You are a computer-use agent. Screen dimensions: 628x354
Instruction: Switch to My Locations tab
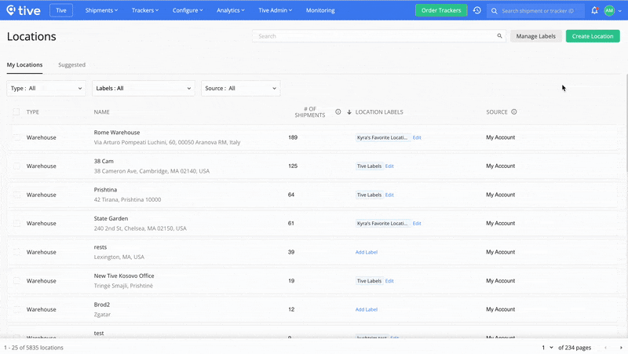24,65
